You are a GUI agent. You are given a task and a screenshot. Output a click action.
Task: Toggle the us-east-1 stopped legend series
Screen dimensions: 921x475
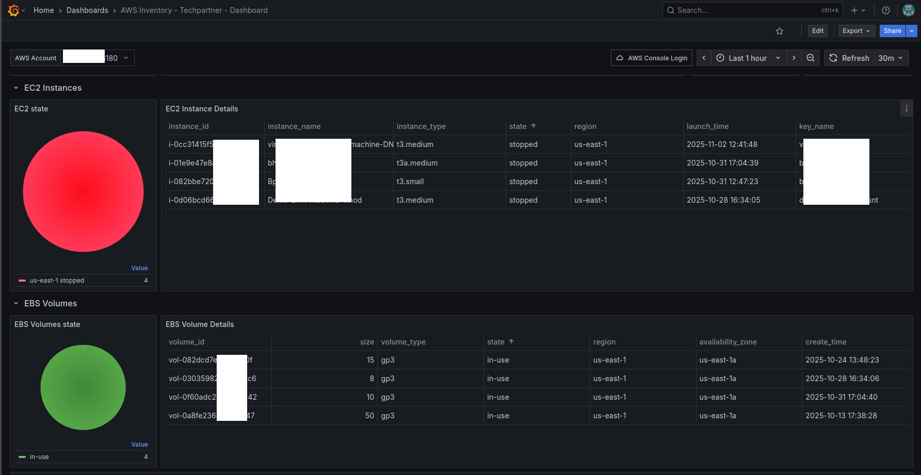(x=57, y=281)
